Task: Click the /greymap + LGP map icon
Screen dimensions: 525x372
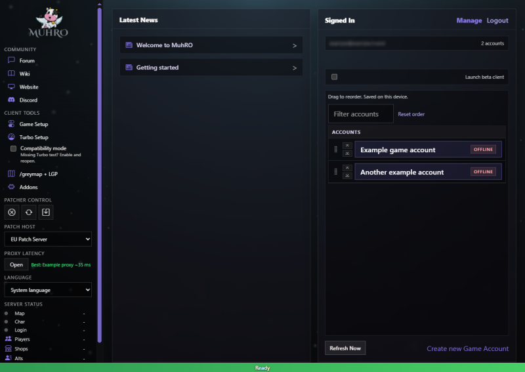Action: [x=11, y=174]
